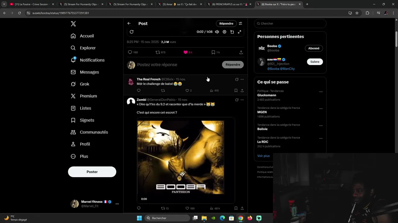Unlike the post with pink heart
This screenshot has height=223, width=398.
(x=188, y=52)
